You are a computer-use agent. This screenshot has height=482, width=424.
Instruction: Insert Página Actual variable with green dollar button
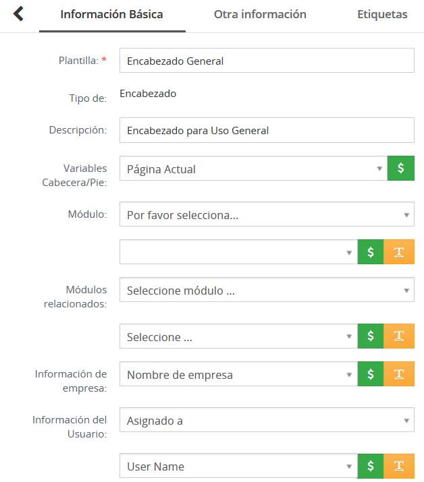(400, 169)
